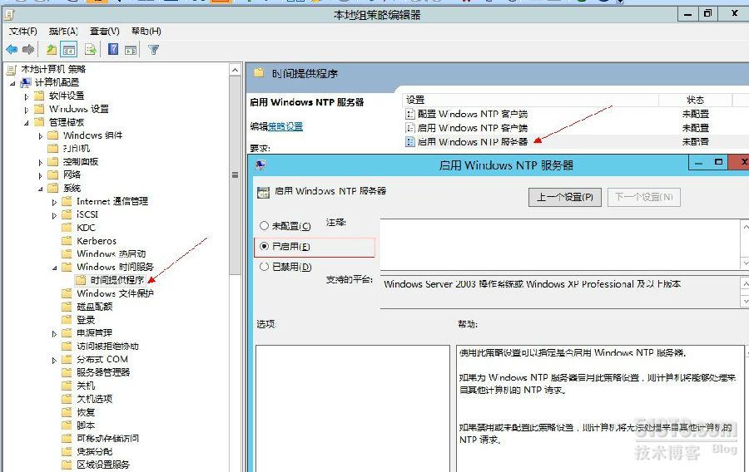The image size is (749, 472).
Task: Click the Back arrow toolbar icon
Action: (12, 49)
